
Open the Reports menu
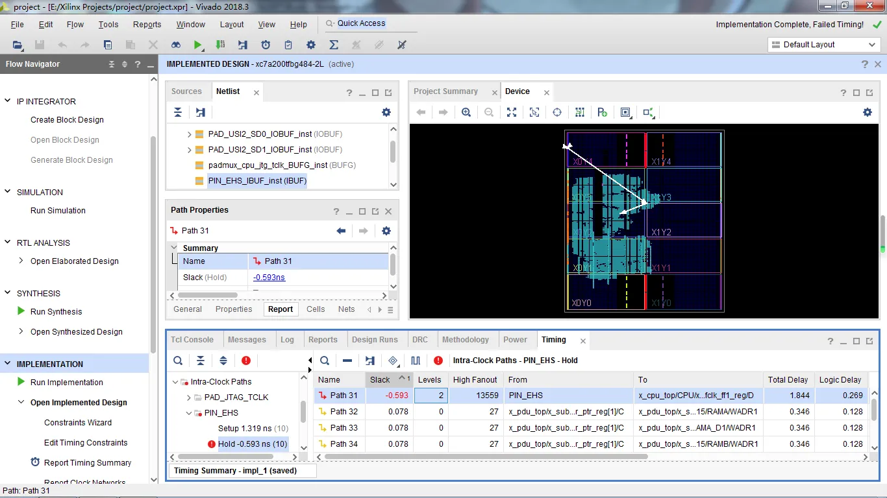pyautogui.click(x=147, y=25)
